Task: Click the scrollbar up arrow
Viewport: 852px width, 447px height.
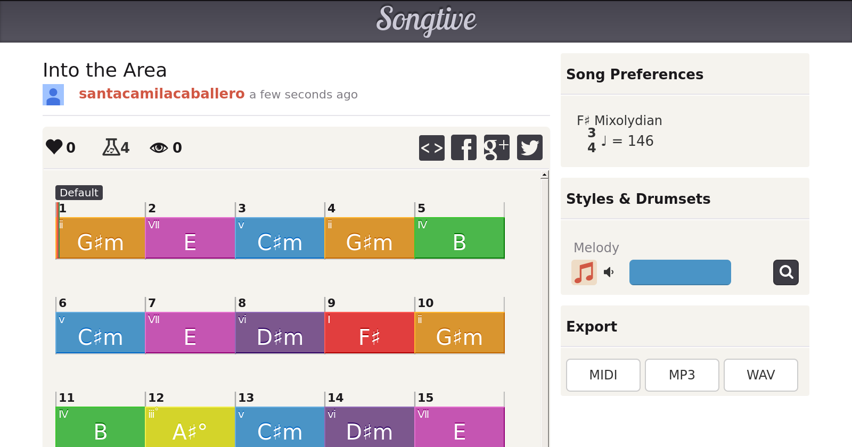Action: [544, 175]
